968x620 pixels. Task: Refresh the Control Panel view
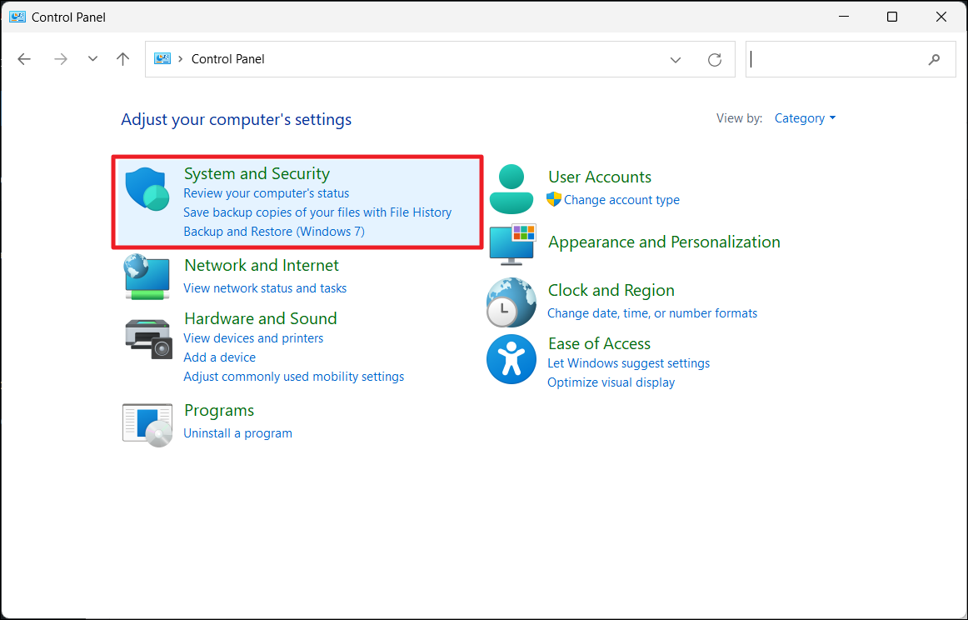tap(714, 59)
